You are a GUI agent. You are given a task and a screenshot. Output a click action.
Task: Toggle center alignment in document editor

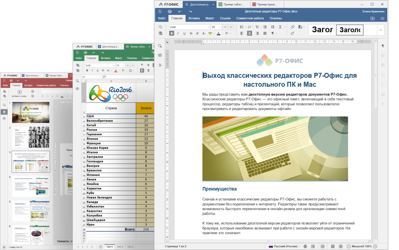[x=249, y=33]
